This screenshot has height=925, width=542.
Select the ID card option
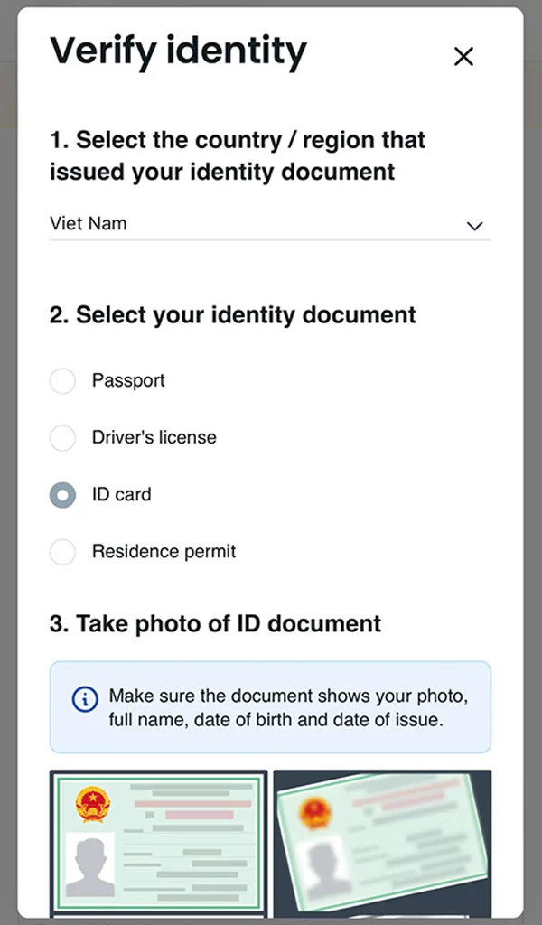[62, 495]
